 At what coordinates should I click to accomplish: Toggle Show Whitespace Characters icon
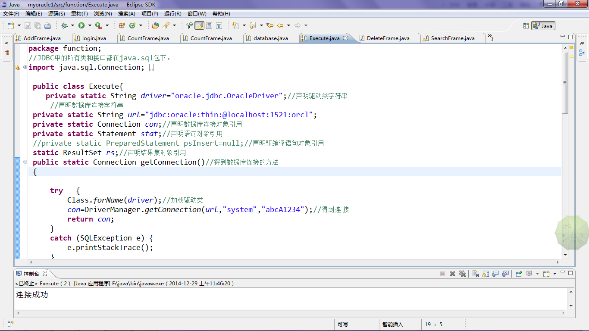click(219, 25)
